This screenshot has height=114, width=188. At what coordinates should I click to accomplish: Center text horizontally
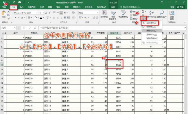58,18
